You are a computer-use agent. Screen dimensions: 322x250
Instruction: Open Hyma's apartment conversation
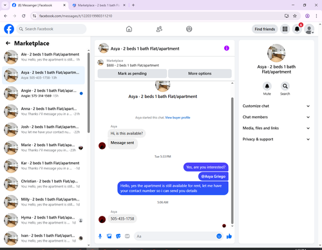[43, 220]
